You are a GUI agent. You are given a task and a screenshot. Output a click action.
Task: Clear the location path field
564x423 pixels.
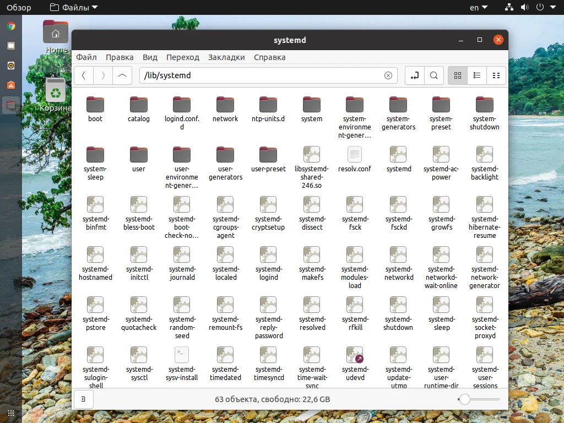(x=388, y=75)
